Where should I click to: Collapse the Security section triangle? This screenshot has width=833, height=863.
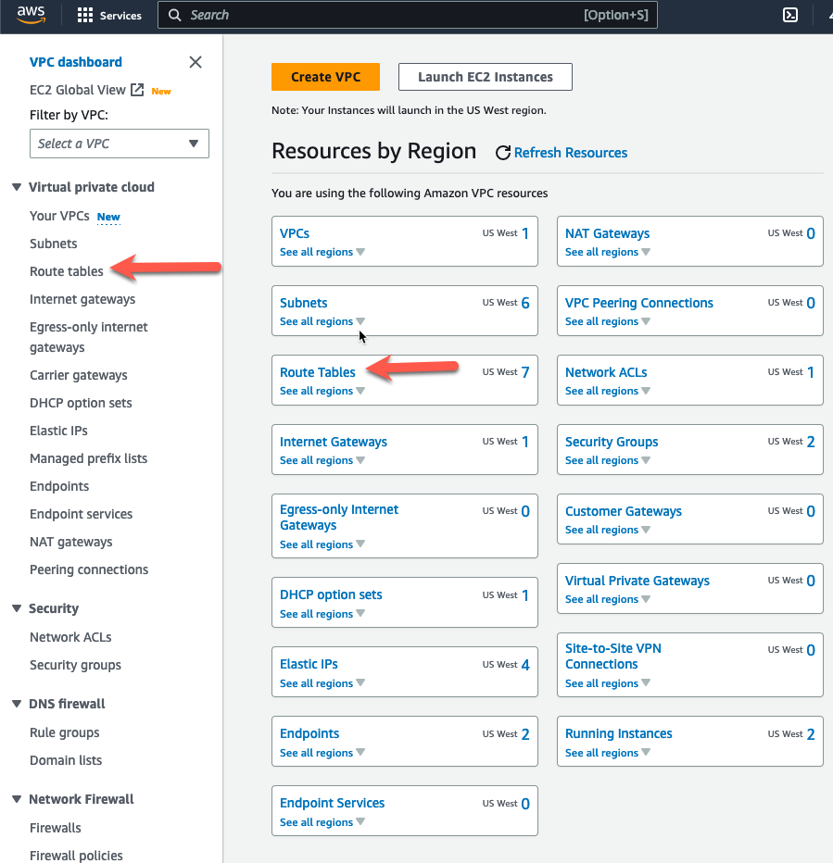tap(17, 608)
